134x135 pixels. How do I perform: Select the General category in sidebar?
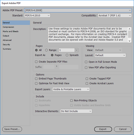pos(16,23)
